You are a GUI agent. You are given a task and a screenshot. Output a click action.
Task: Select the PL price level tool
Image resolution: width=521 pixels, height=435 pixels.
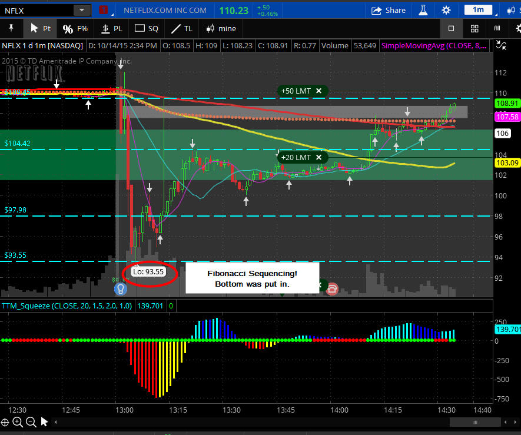pyautogui.click(x=112, y=28)
